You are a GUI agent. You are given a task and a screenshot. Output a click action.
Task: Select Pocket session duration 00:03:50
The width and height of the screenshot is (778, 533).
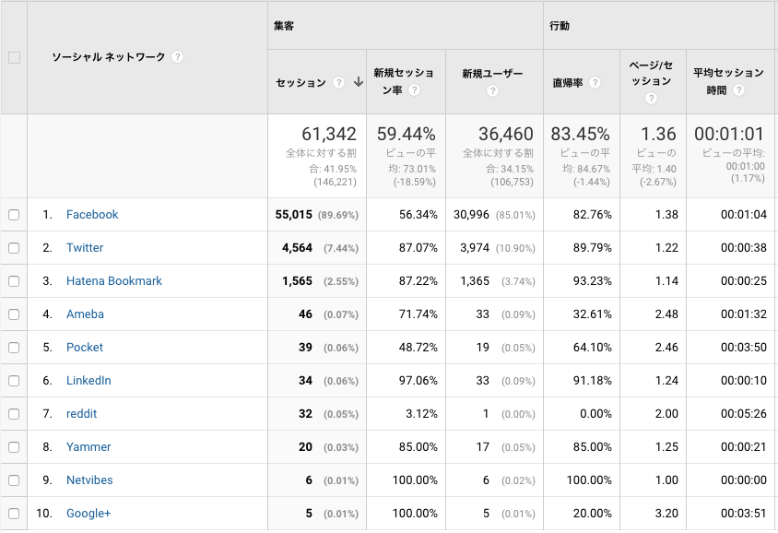coord(744,348)
